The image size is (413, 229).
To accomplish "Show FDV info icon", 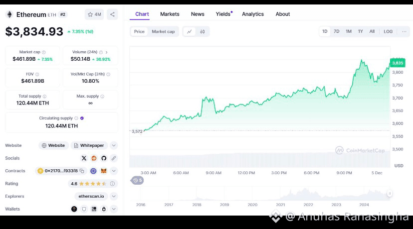I will pos(37,74).
